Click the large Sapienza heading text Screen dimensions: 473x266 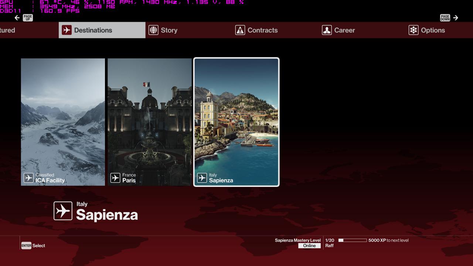107,215
